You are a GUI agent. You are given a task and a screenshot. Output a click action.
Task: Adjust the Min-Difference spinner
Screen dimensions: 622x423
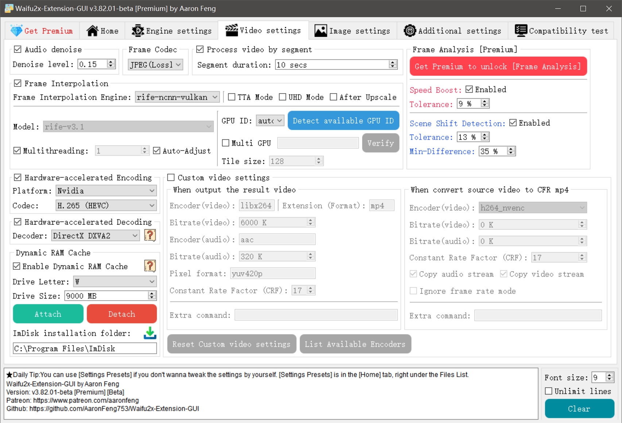[x=497, y=151]
